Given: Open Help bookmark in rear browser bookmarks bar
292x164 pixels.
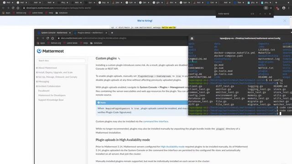Looking at the screenshot, I should pos(49,13).
